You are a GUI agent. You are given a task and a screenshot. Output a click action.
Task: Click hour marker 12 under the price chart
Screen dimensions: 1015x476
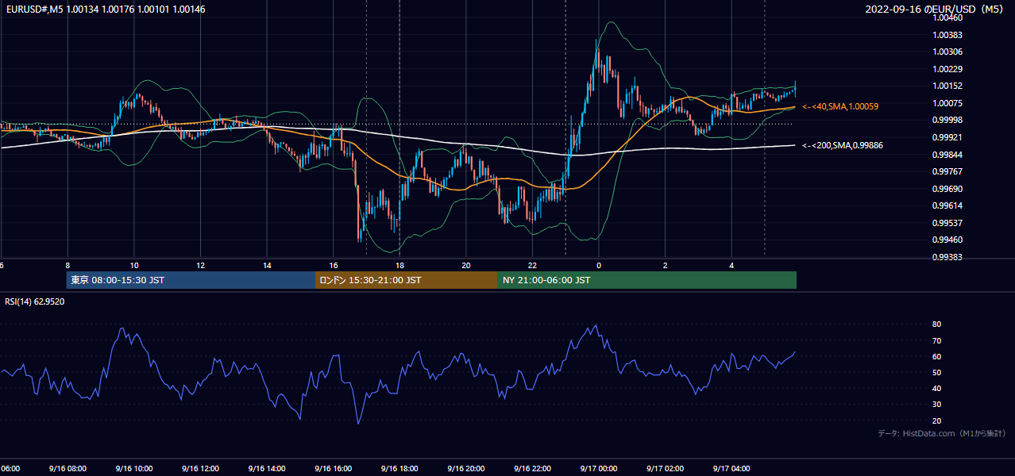tap(200, 266)
